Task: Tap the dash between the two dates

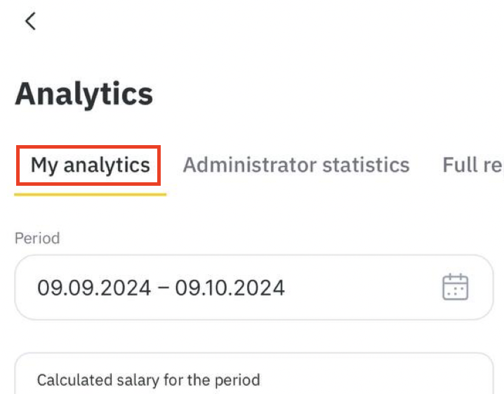Action: point(164,287)
